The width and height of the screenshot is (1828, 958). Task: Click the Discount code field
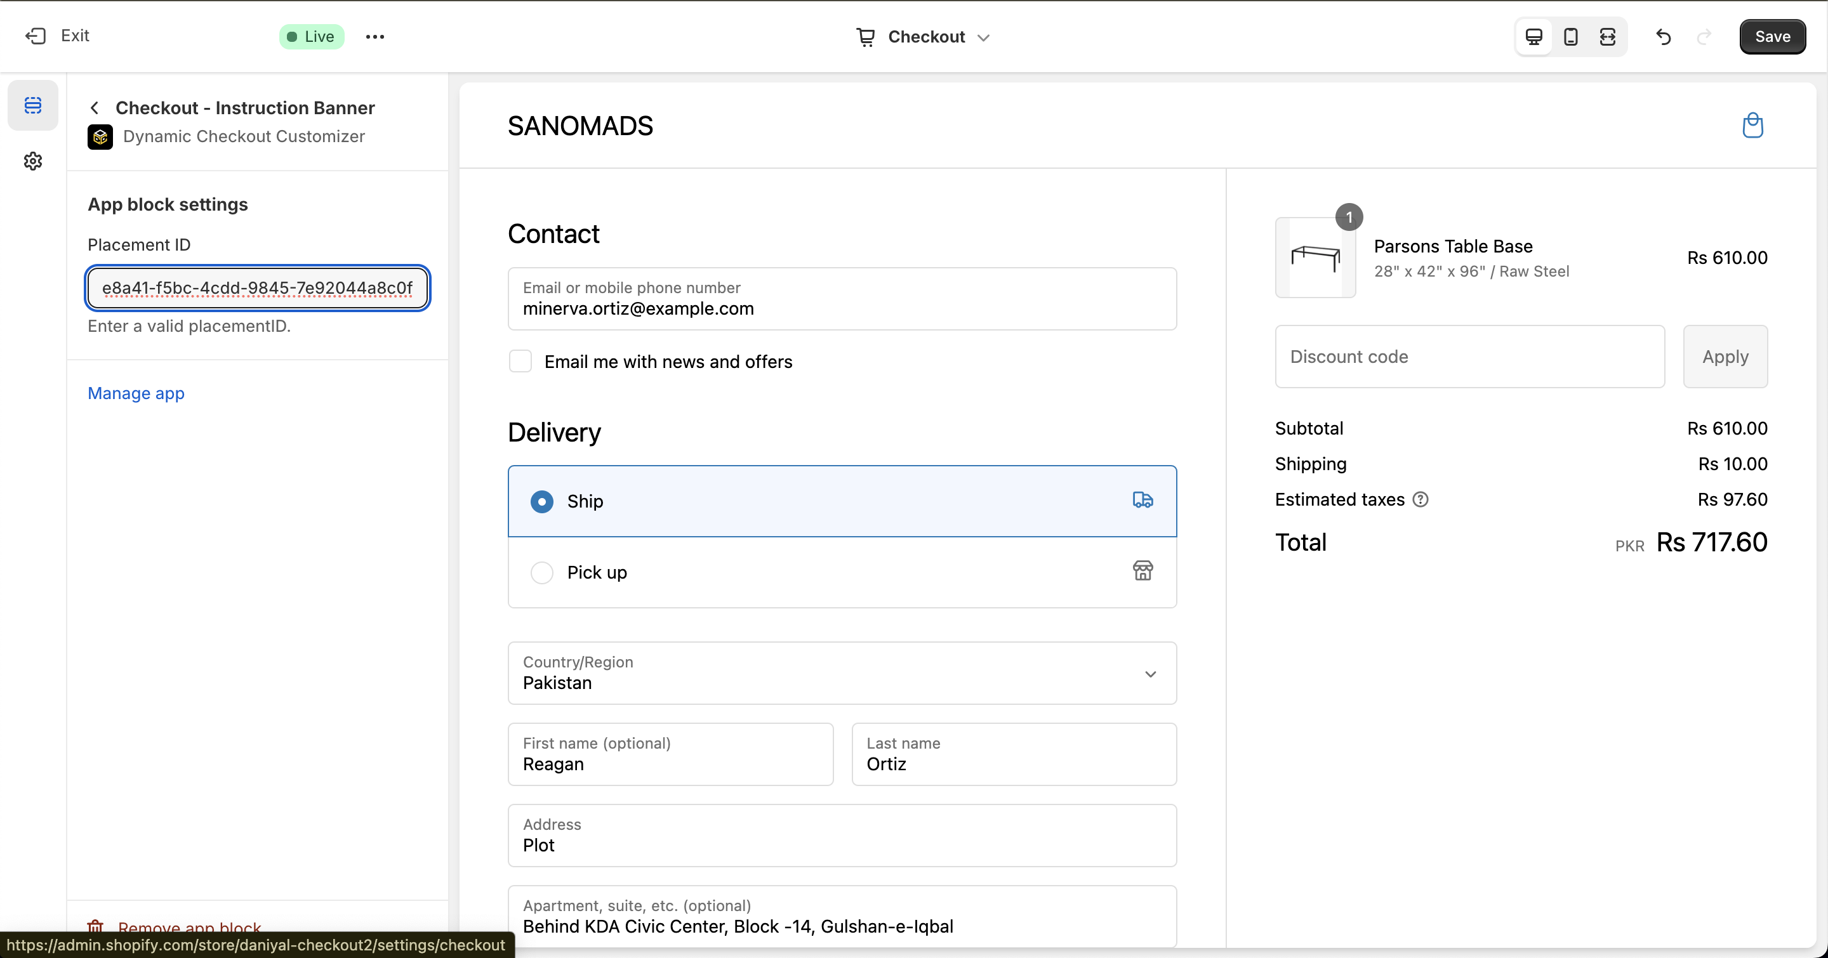coord(1469,357)
